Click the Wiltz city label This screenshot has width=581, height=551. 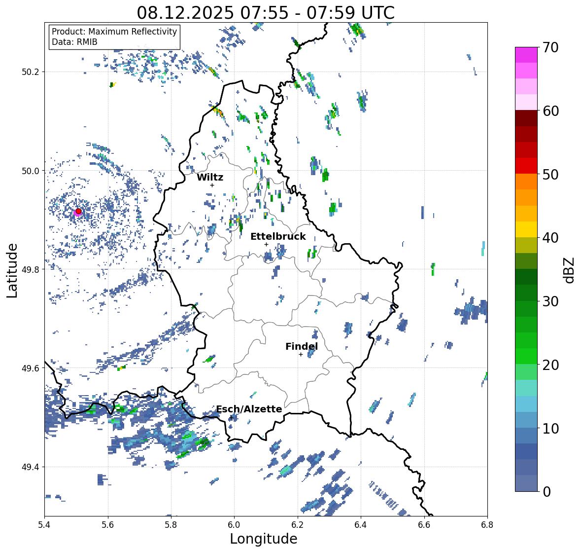[x=210, y=177]
